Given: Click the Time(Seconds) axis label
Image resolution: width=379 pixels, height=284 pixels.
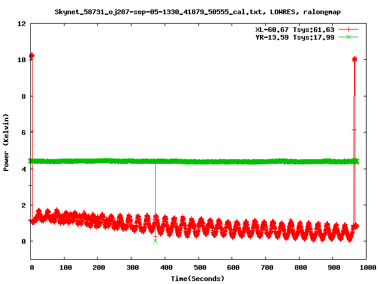Looking at the screenshot, I should 198,279.
